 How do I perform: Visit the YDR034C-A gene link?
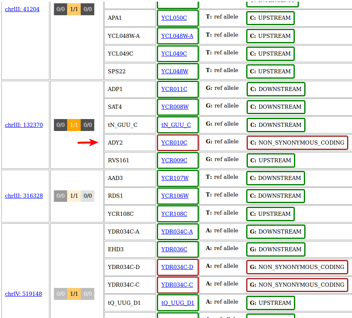coord(177,231)
